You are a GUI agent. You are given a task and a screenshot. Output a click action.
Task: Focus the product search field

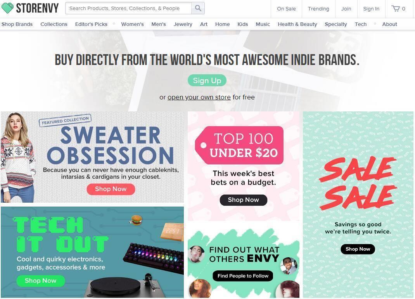(128, 8)
